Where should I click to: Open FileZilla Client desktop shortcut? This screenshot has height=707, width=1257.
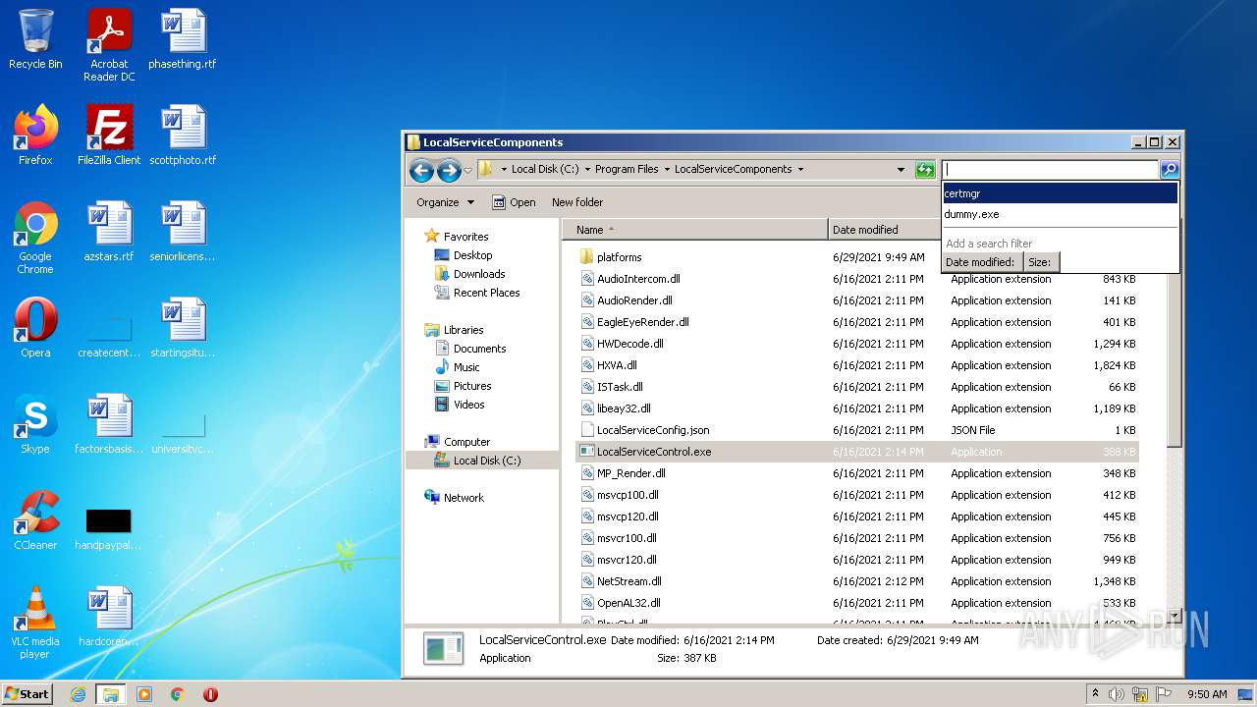109,136
